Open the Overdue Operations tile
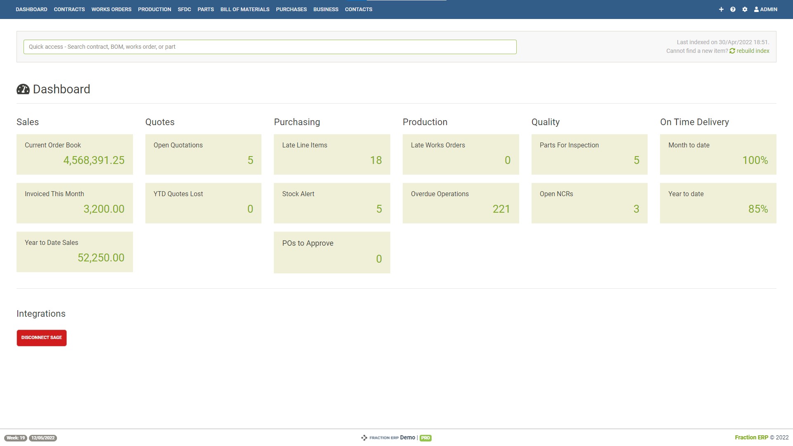This screenshot has width=793, height=446. pos(461,203)
